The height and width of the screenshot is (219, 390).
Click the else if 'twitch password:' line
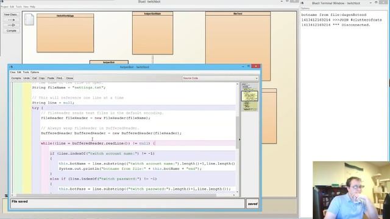point(103,179)
